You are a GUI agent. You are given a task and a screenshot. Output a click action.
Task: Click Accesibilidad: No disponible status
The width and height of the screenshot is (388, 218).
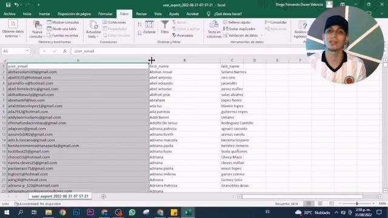click(38, 204)
